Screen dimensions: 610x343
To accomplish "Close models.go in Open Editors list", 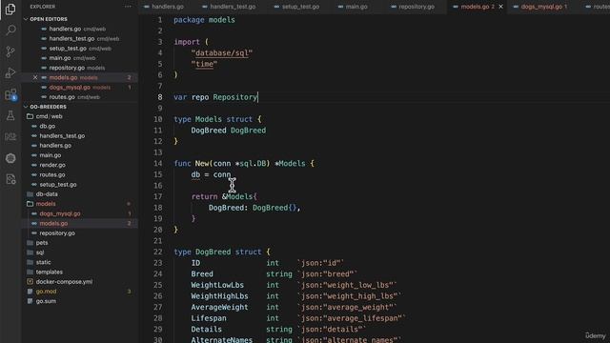I will point(35,77).
